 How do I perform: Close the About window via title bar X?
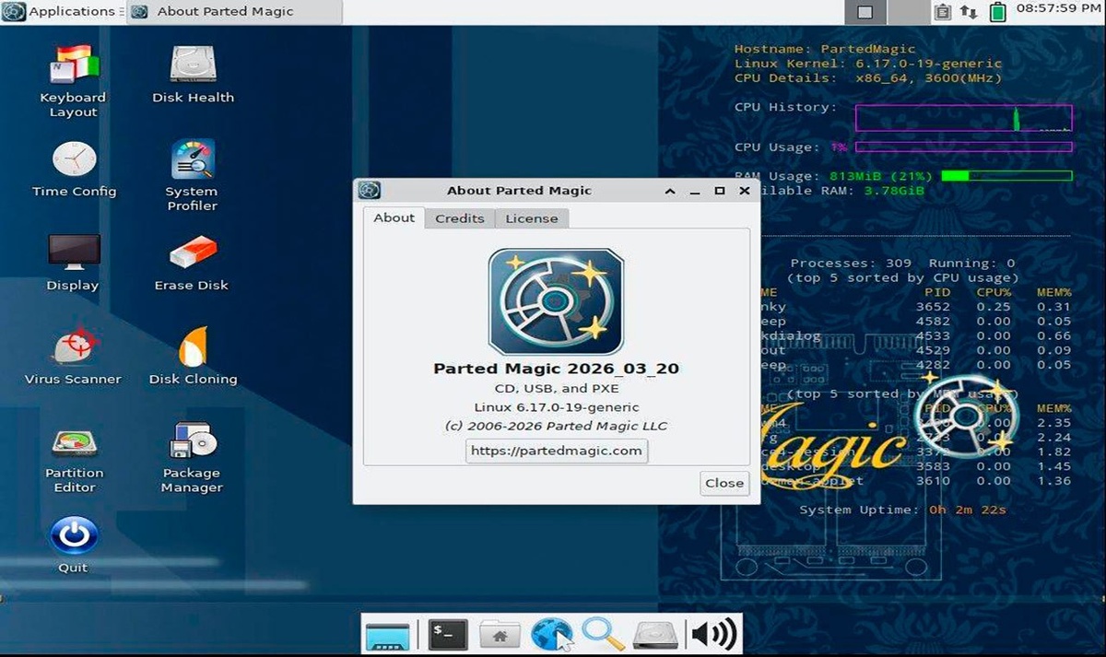pyautogui.click(x=744, y=191)
